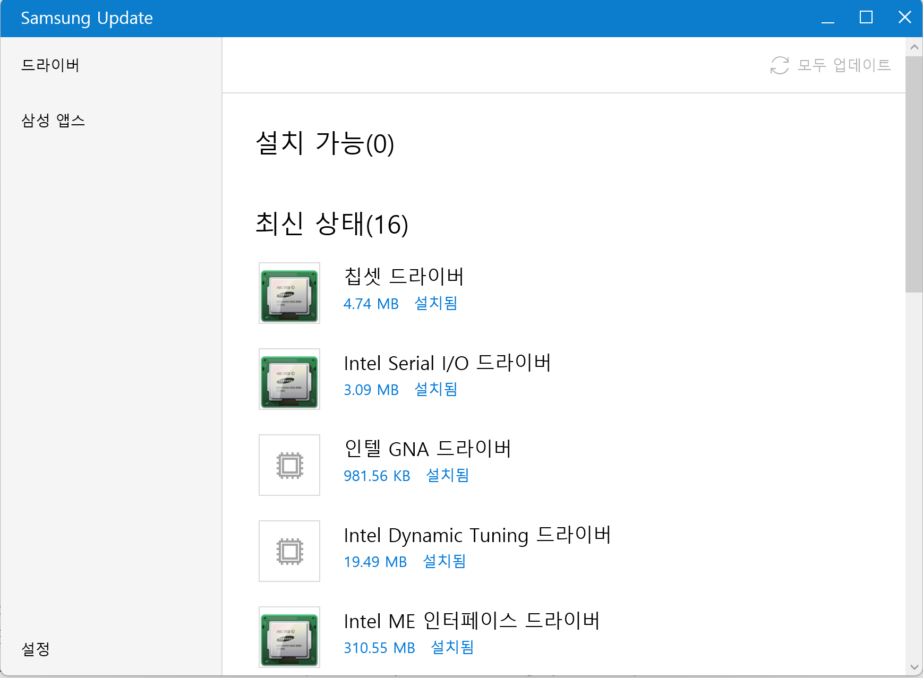Viewport: 923px width, 678px height.
Task: Click the vertical scrollbar thumb
Action: [914, 174]
